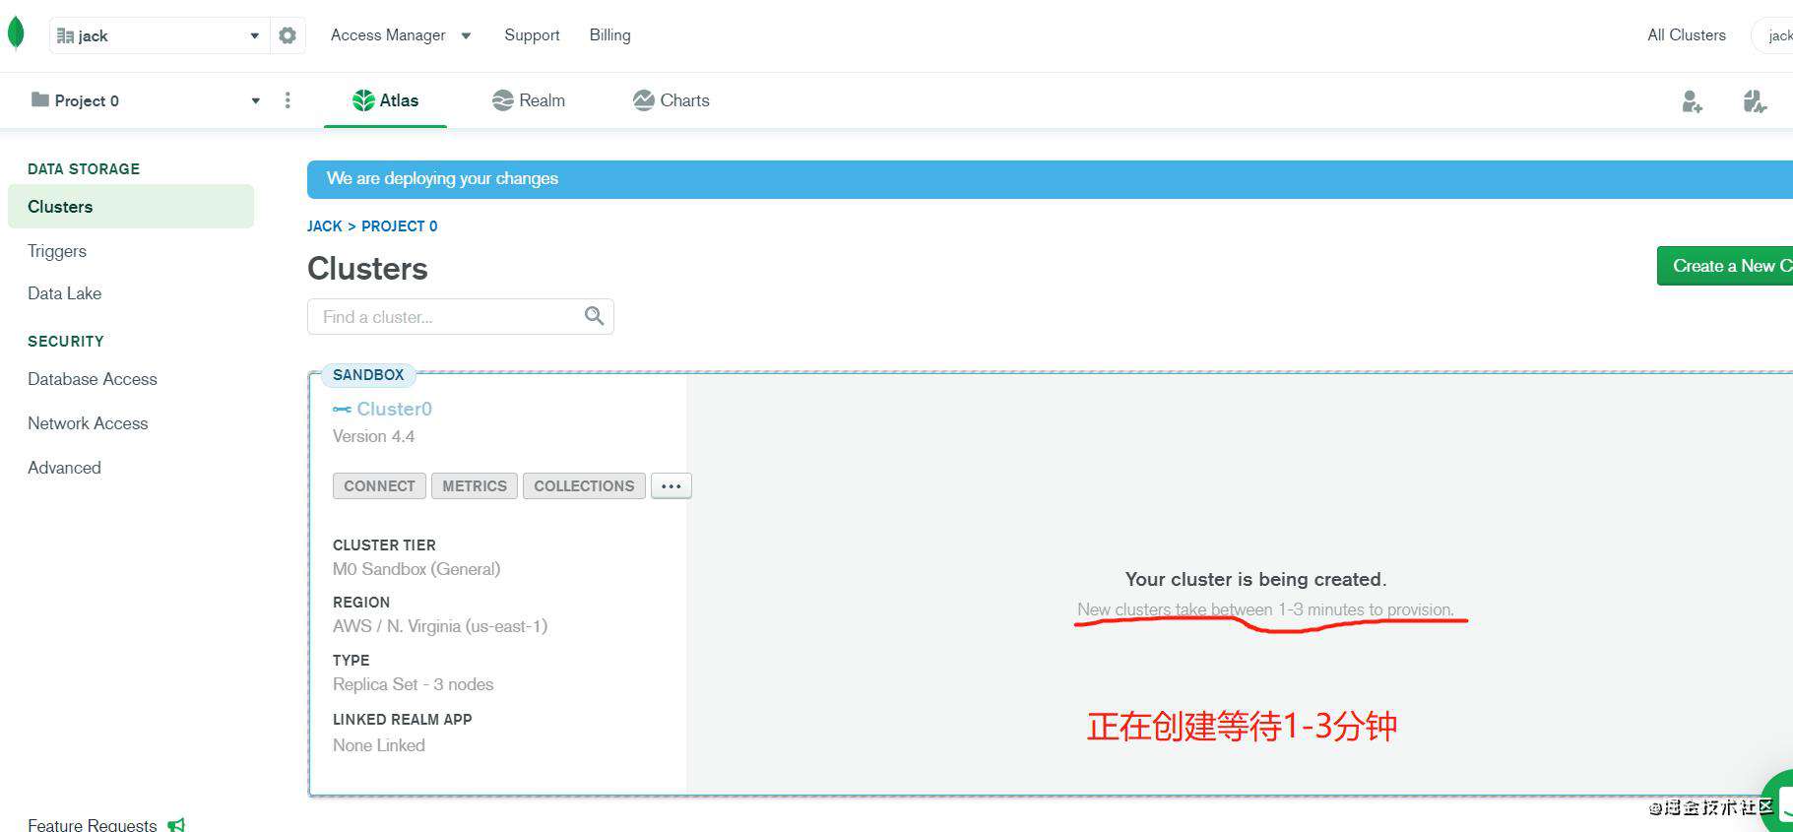Open the cluster more options ellipsis
This screenshot has width=1793, height=832.
(x=672, y=486)
